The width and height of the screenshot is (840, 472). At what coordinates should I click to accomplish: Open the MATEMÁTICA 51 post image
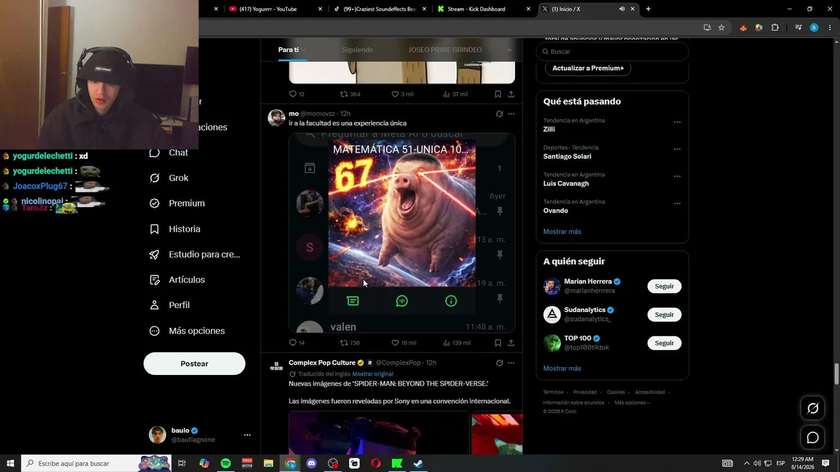[x=402, y=233]
